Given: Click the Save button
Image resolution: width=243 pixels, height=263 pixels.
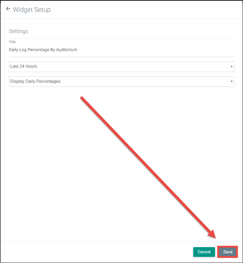Looking at the screenshot, I should tap(228, 252).
